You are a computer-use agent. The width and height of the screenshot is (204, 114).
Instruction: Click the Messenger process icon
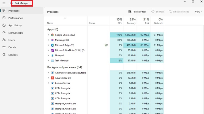(52, 40)
